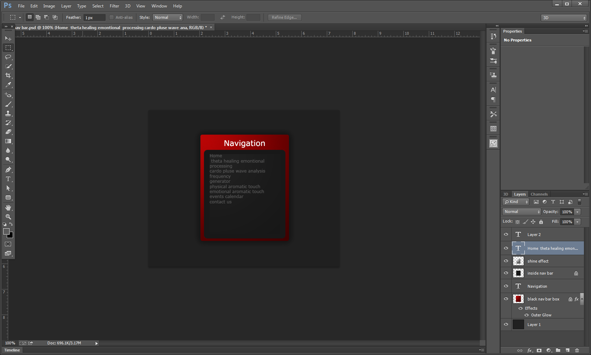Viewport: 591px width, 355px height.
Task: Activate the Hand tool
Action: [x=8, y=208]
